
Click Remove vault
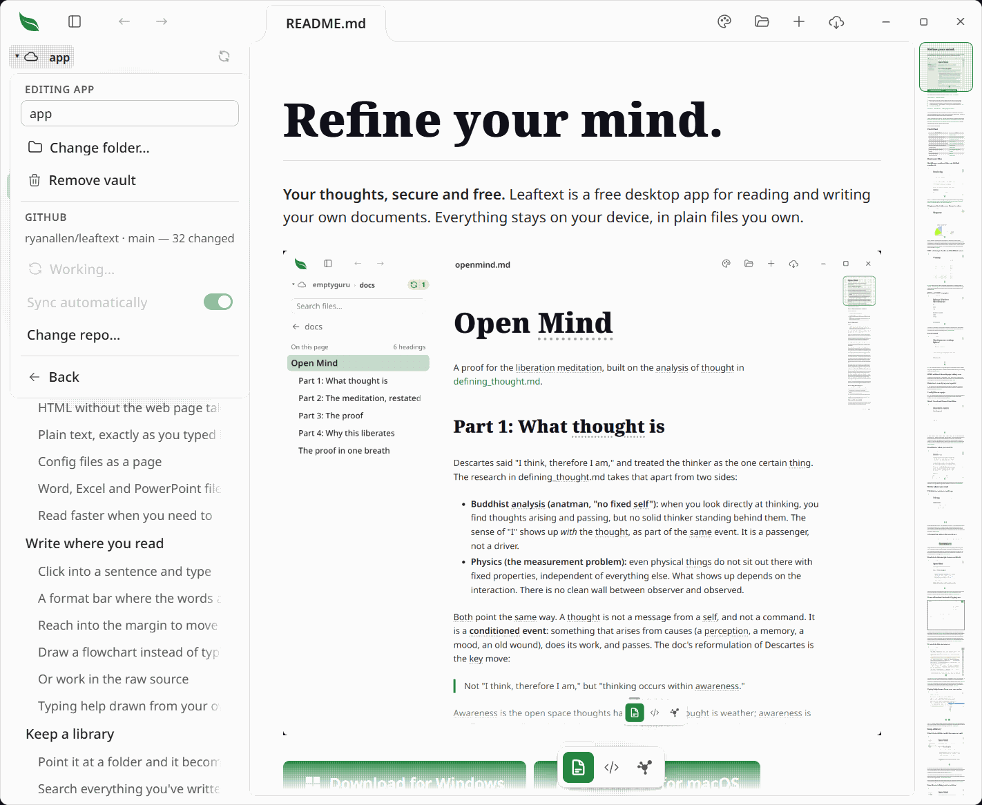tap(130, 180)
